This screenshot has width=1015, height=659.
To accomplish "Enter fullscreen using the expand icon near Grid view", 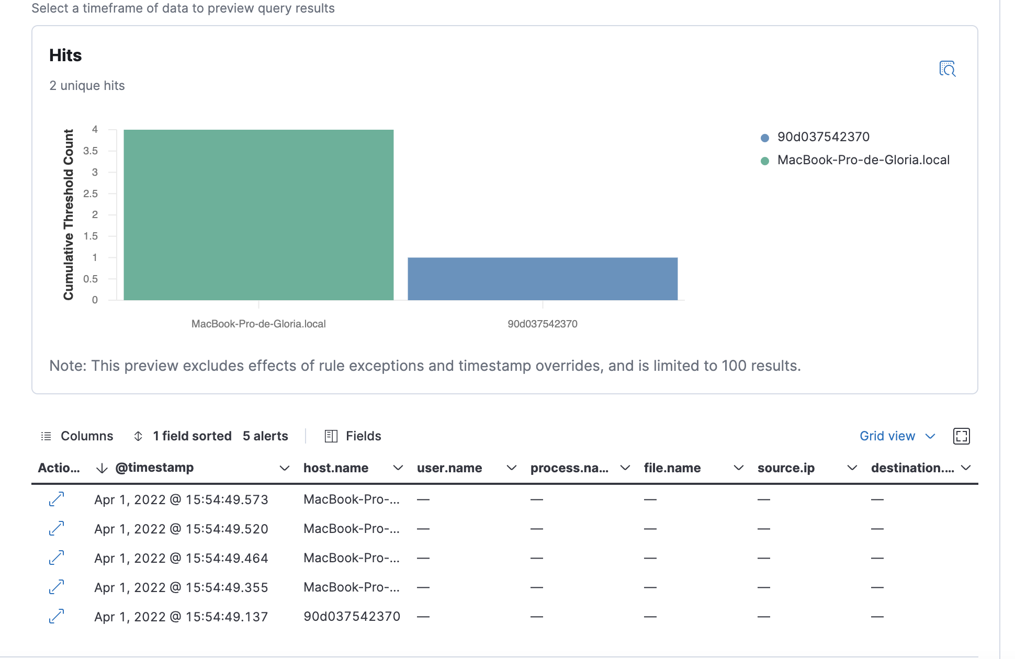I will pyautogui.click(x=962, y=436).
